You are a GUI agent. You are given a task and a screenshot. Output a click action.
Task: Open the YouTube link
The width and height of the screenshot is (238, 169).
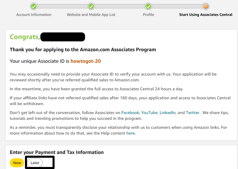coord(149,113)
